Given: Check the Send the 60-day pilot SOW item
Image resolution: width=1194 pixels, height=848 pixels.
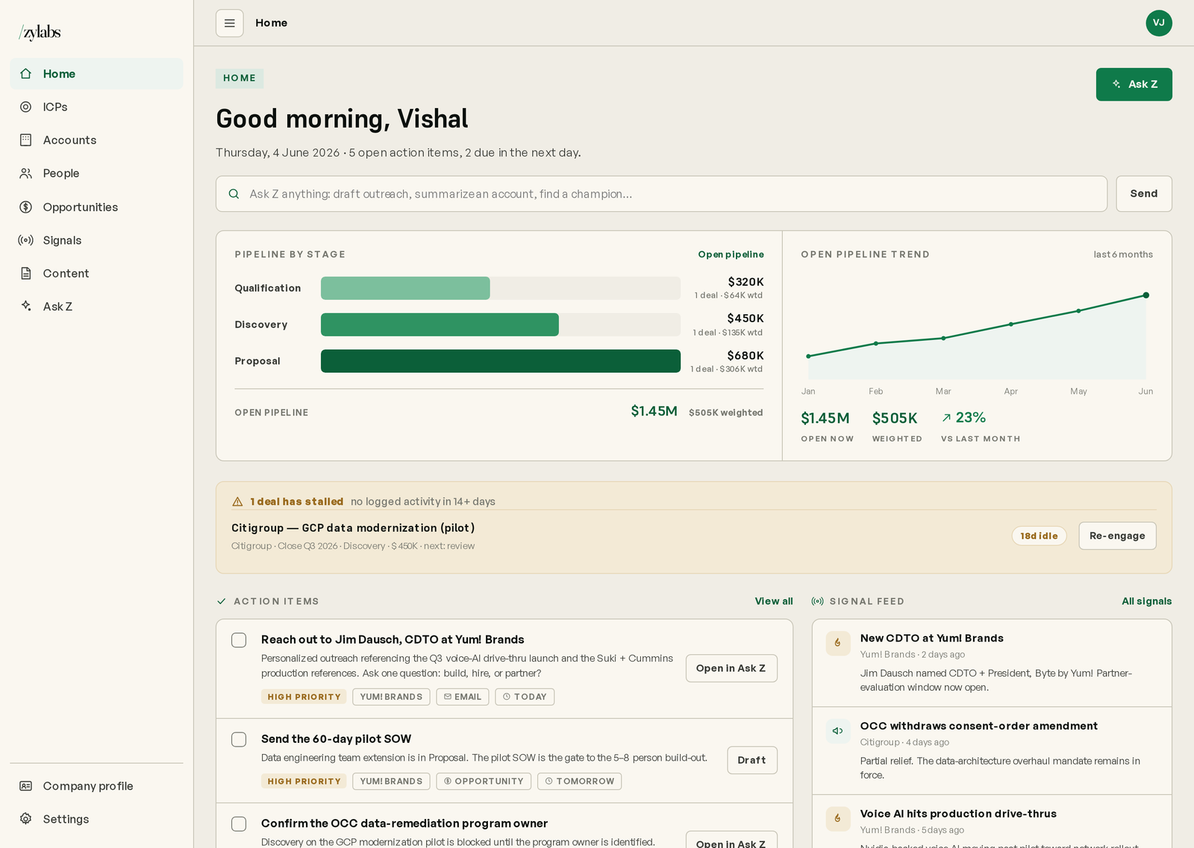Looking at the screenshot, I should [x=239, y=740].
